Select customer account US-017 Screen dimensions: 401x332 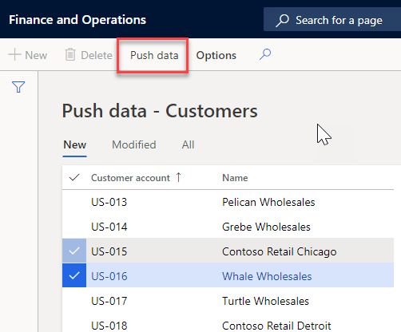pyautogui.click(x=109, y=301)
